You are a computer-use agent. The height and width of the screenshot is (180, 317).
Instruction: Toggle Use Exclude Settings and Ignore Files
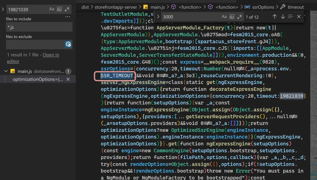pos(68,44)
